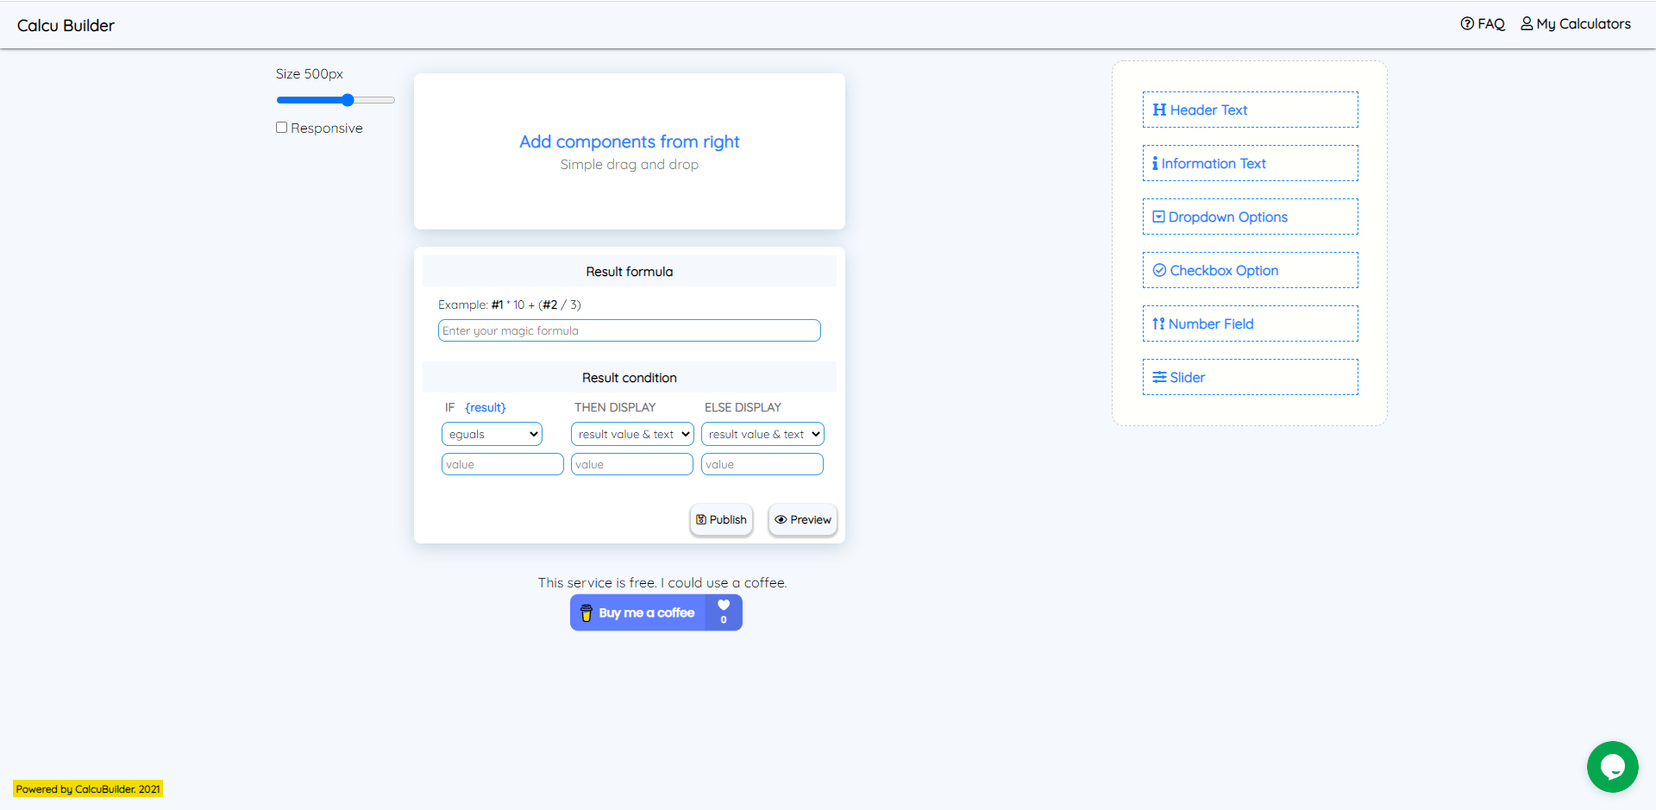This screenshot has width=1656, height=810.
Task: Open the IF condition 'equals' dropdown
Action: pos(491,434)
